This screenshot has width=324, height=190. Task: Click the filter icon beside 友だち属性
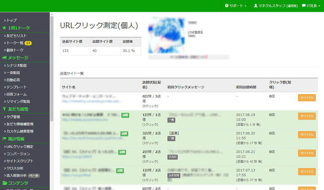tap(4, 109)
